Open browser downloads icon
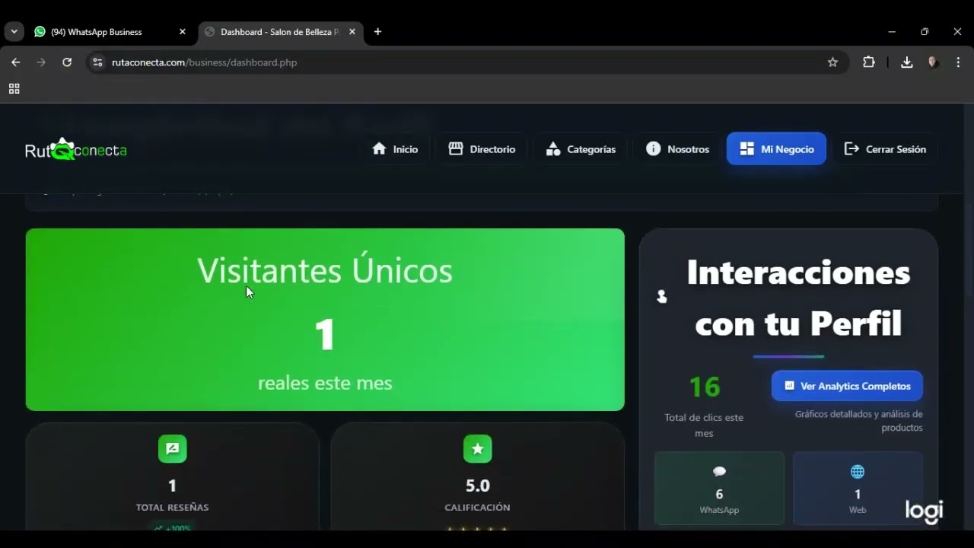 (906, 62)
